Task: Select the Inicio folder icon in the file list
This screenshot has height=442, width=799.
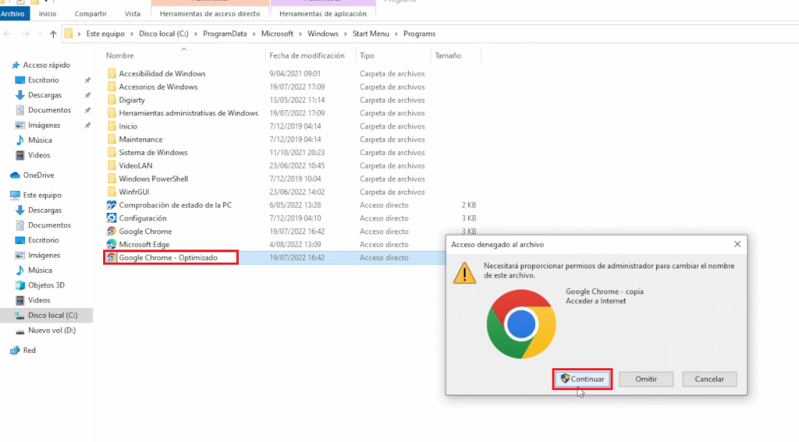Action: click(x=112, y=126)
